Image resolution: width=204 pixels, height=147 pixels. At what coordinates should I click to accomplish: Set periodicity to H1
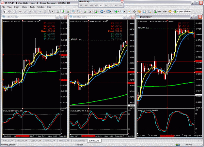[x=101, y=5]
